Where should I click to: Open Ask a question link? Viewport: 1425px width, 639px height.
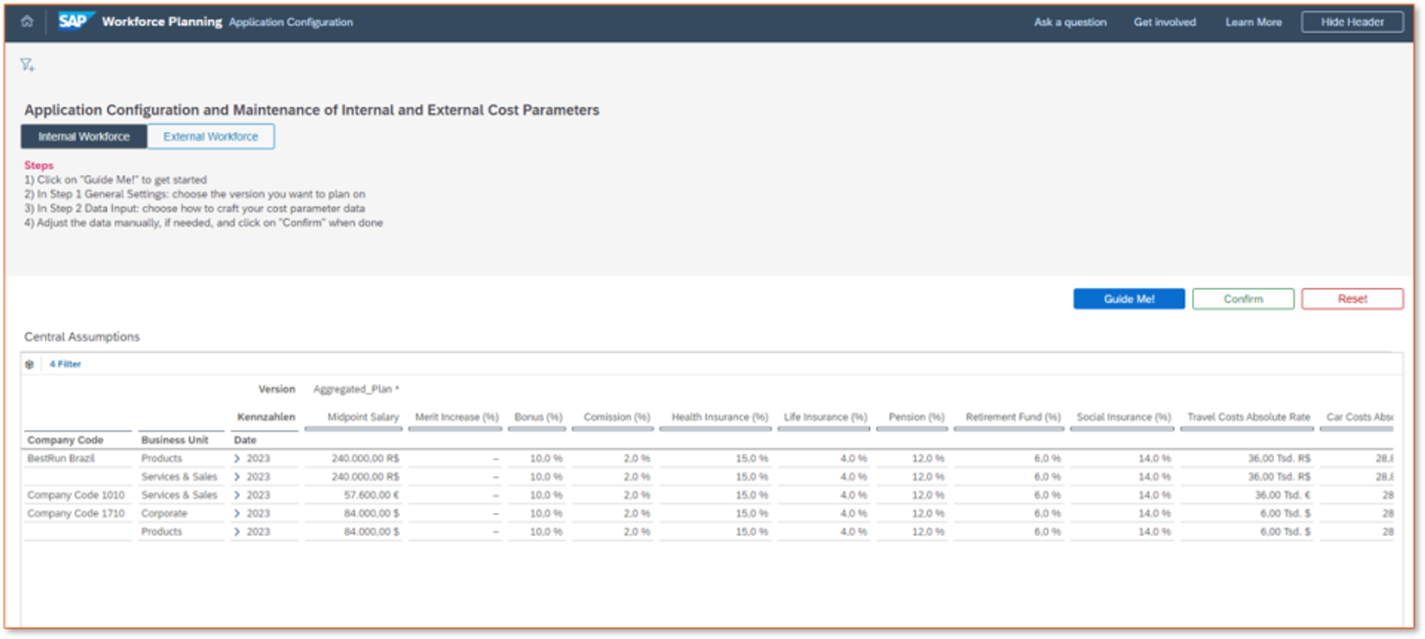pyautogui.click(x=1070, y=22)
